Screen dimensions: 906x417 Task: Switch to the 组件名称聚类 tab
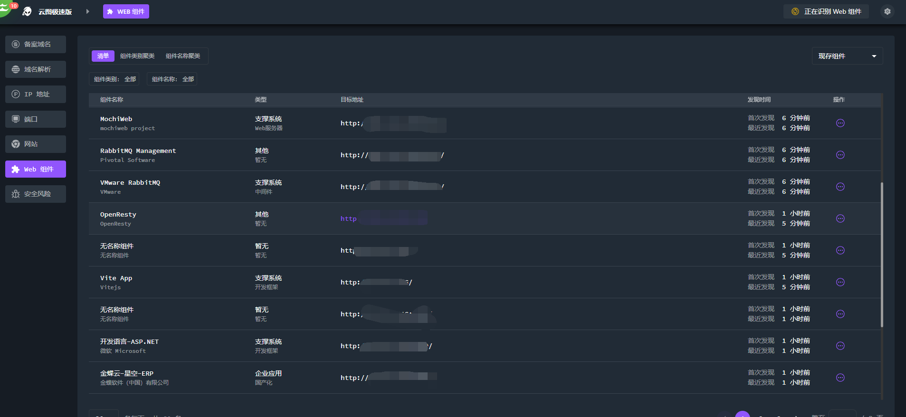tap(183, 56)
